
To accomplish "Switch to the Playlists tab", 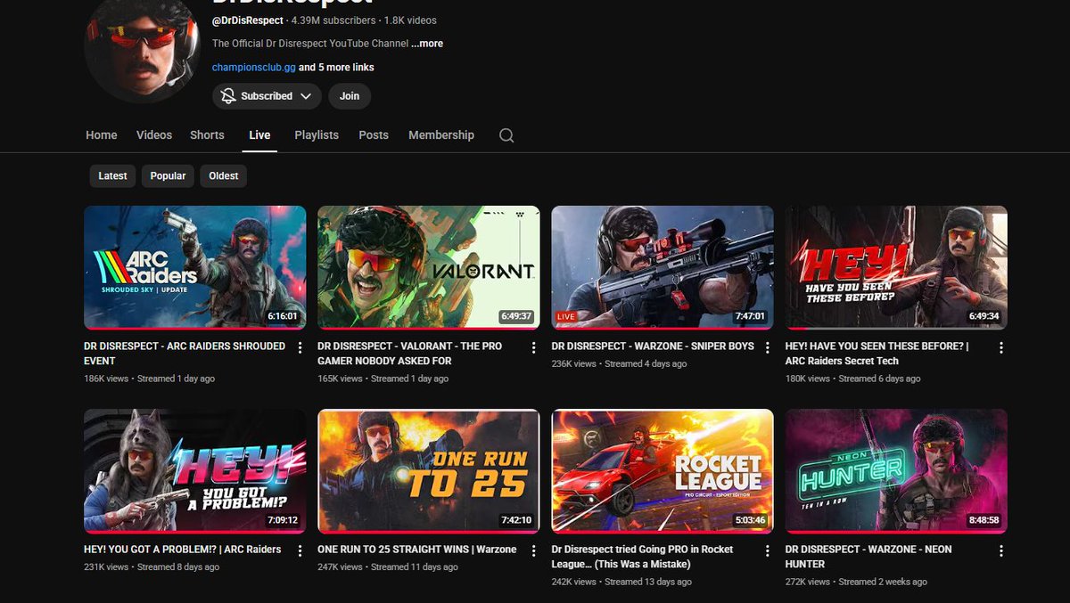I will (317, 135).
